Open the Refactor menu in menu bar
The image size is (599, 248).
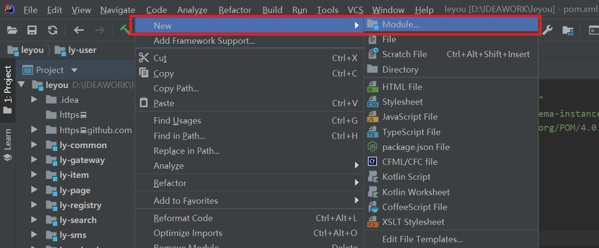coord(235,10)
